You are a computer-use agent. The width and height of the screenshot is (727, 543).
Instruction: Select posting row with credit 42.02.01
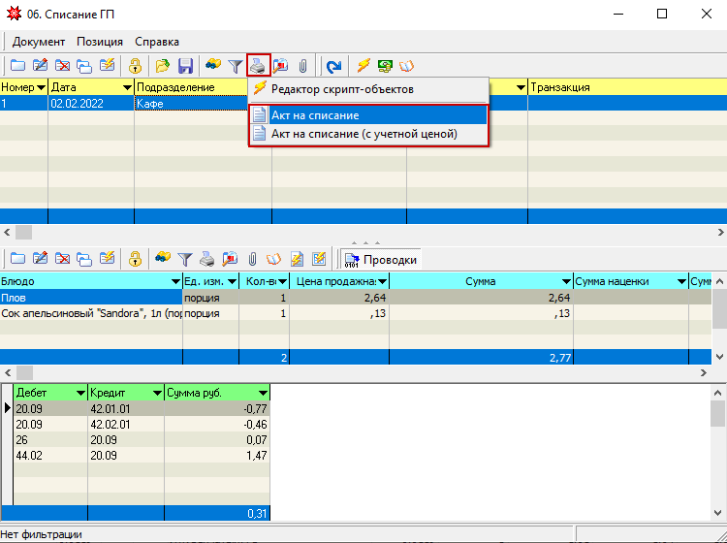coord(142,425)
